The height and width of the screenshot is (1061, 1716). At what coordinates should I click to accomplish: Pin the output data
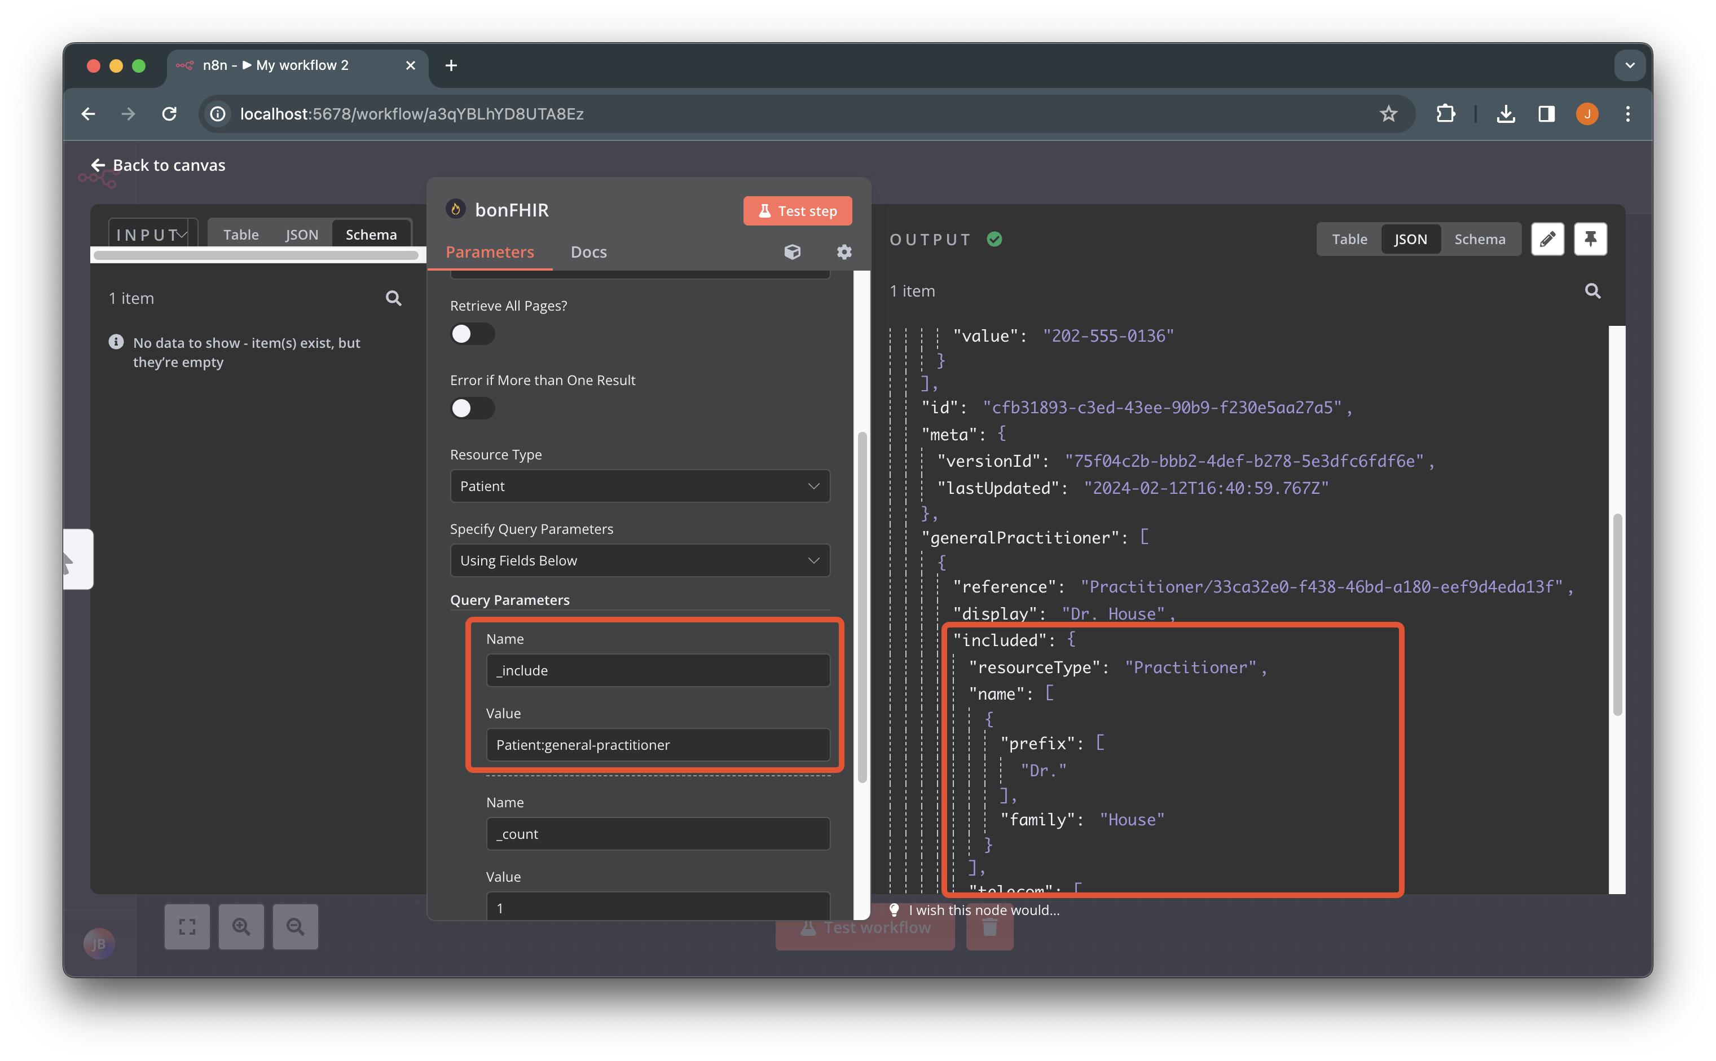tap(1590, 239)
